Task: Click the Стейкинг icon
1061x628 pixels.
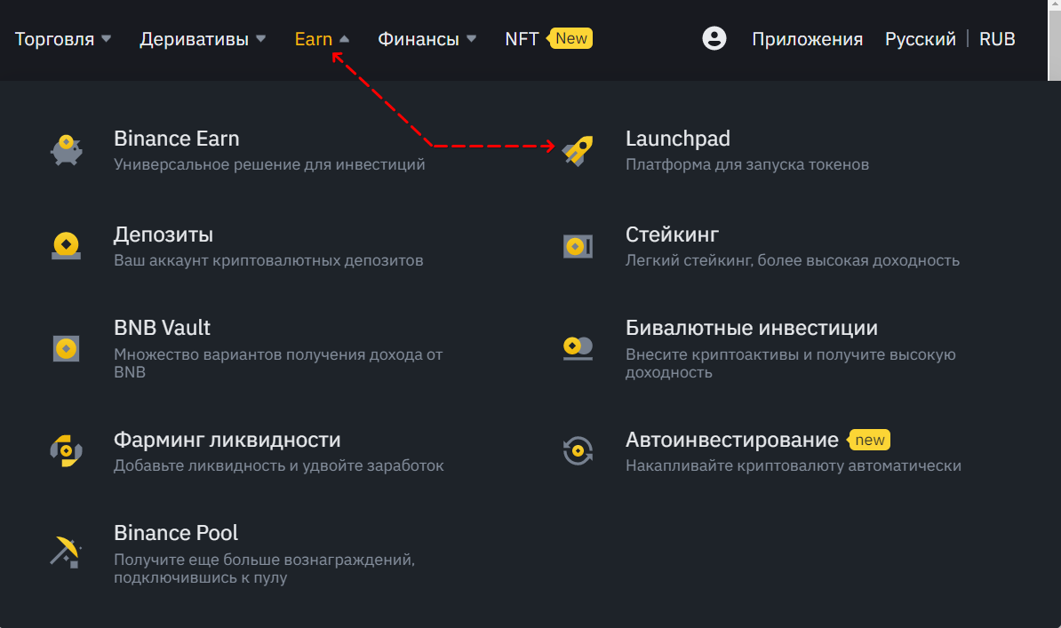Action: point(578,246)
